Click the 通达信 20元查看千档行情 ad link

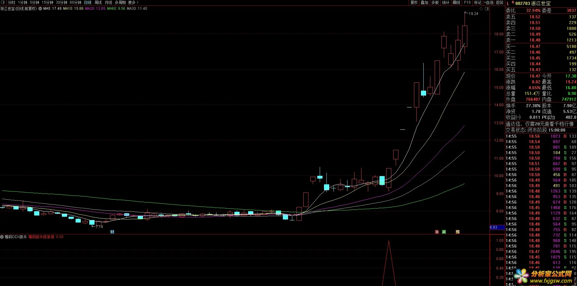[x=540, y=124]
